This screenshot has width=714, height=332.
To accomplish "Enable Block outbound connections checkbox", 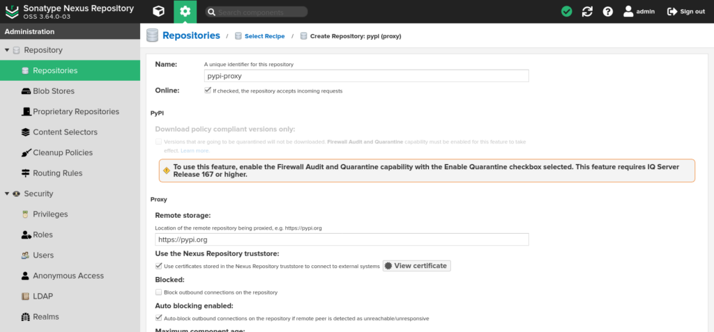I will pyautogui.click(x=158, y=292).
